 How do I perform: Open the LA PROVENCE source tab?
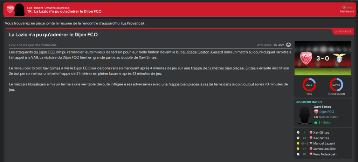click(x=343, y=31)
